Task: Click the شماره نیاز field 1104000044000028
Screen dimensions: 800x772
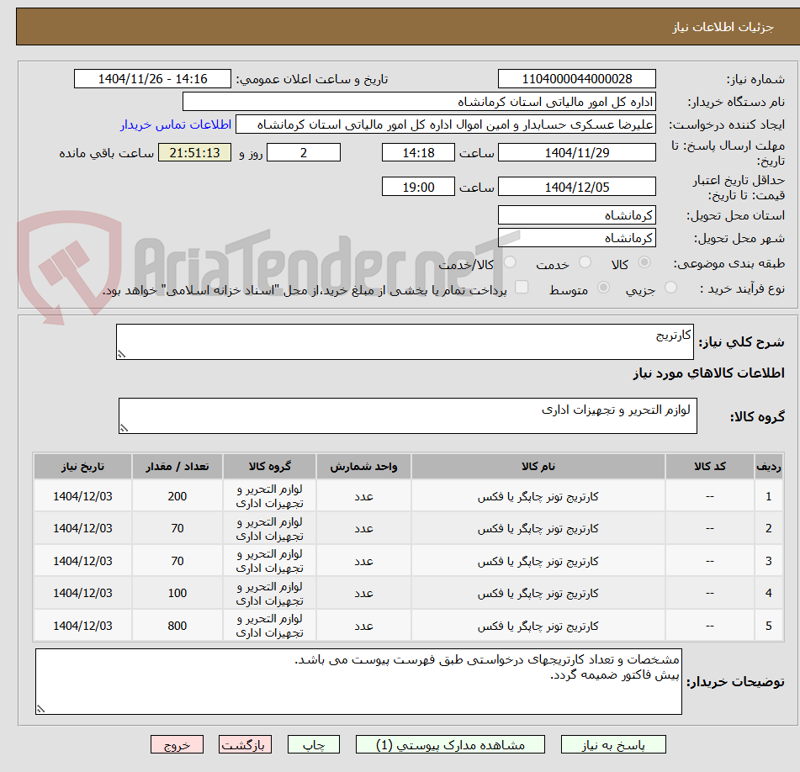Action: (576, 78)
